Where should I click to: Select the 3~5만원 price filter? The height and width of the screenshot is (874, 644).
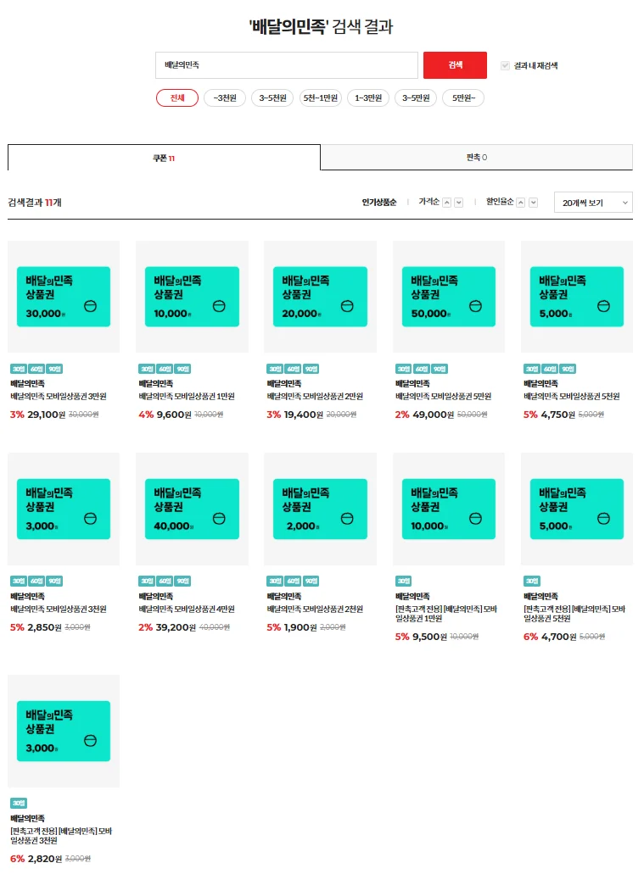coord(416,98)
